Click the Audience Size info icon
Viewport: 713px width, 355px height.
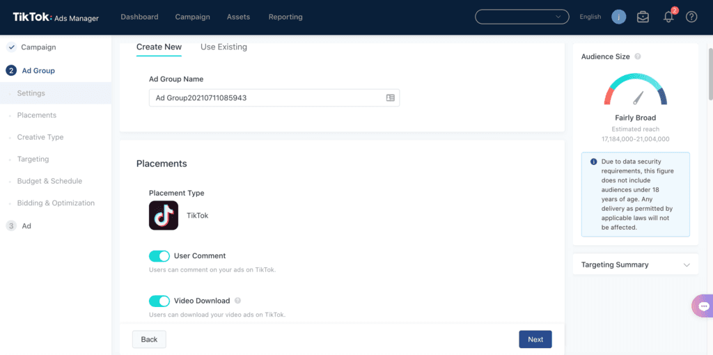[x=638, y=57]
